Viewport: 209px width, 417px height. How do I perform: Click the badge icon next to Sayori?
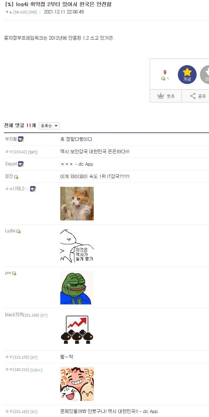(21, 164)
